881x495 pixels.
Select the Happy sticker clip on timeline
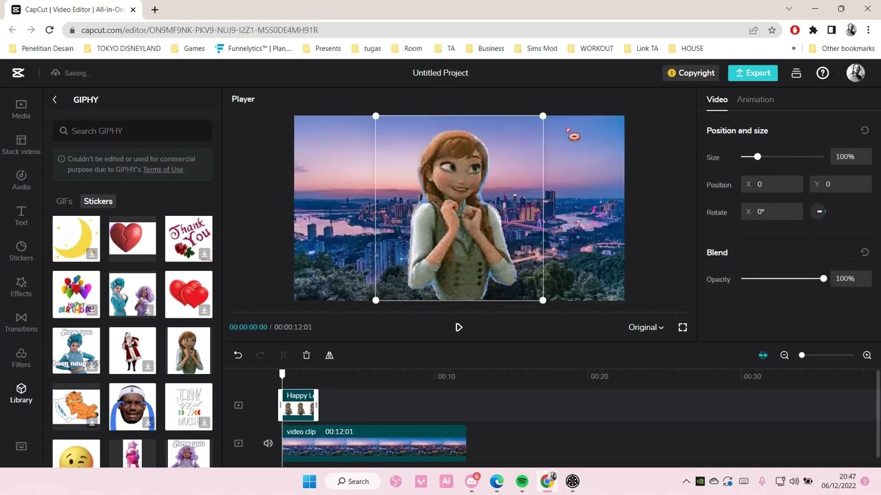[x=298, y=405]
